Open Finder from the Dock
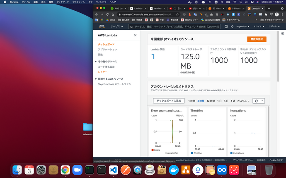 (17, 170)
